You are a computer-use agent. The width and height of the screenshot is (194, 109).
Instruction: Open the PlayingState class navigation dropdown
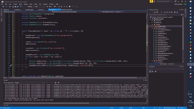[x=76, y=12]
